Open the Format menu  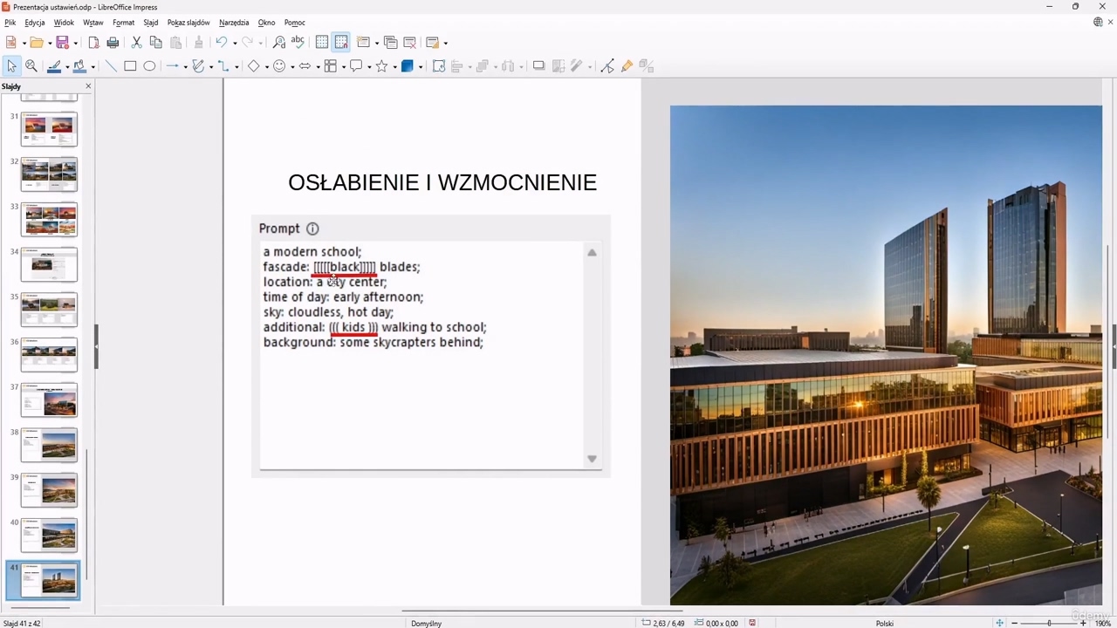point(123,23)
